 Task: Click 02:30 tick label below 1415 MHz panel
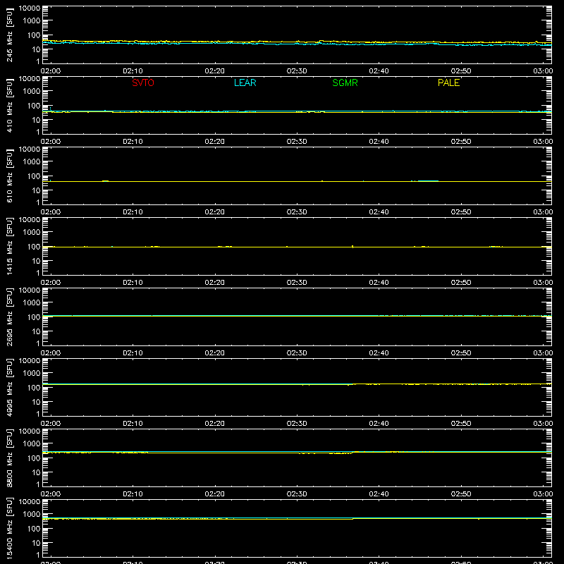coord(297,283)
